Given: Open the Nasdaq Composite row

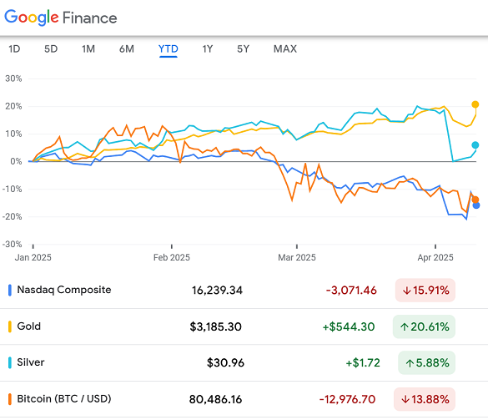Looking at the screenshot, I should pos(244,290).
